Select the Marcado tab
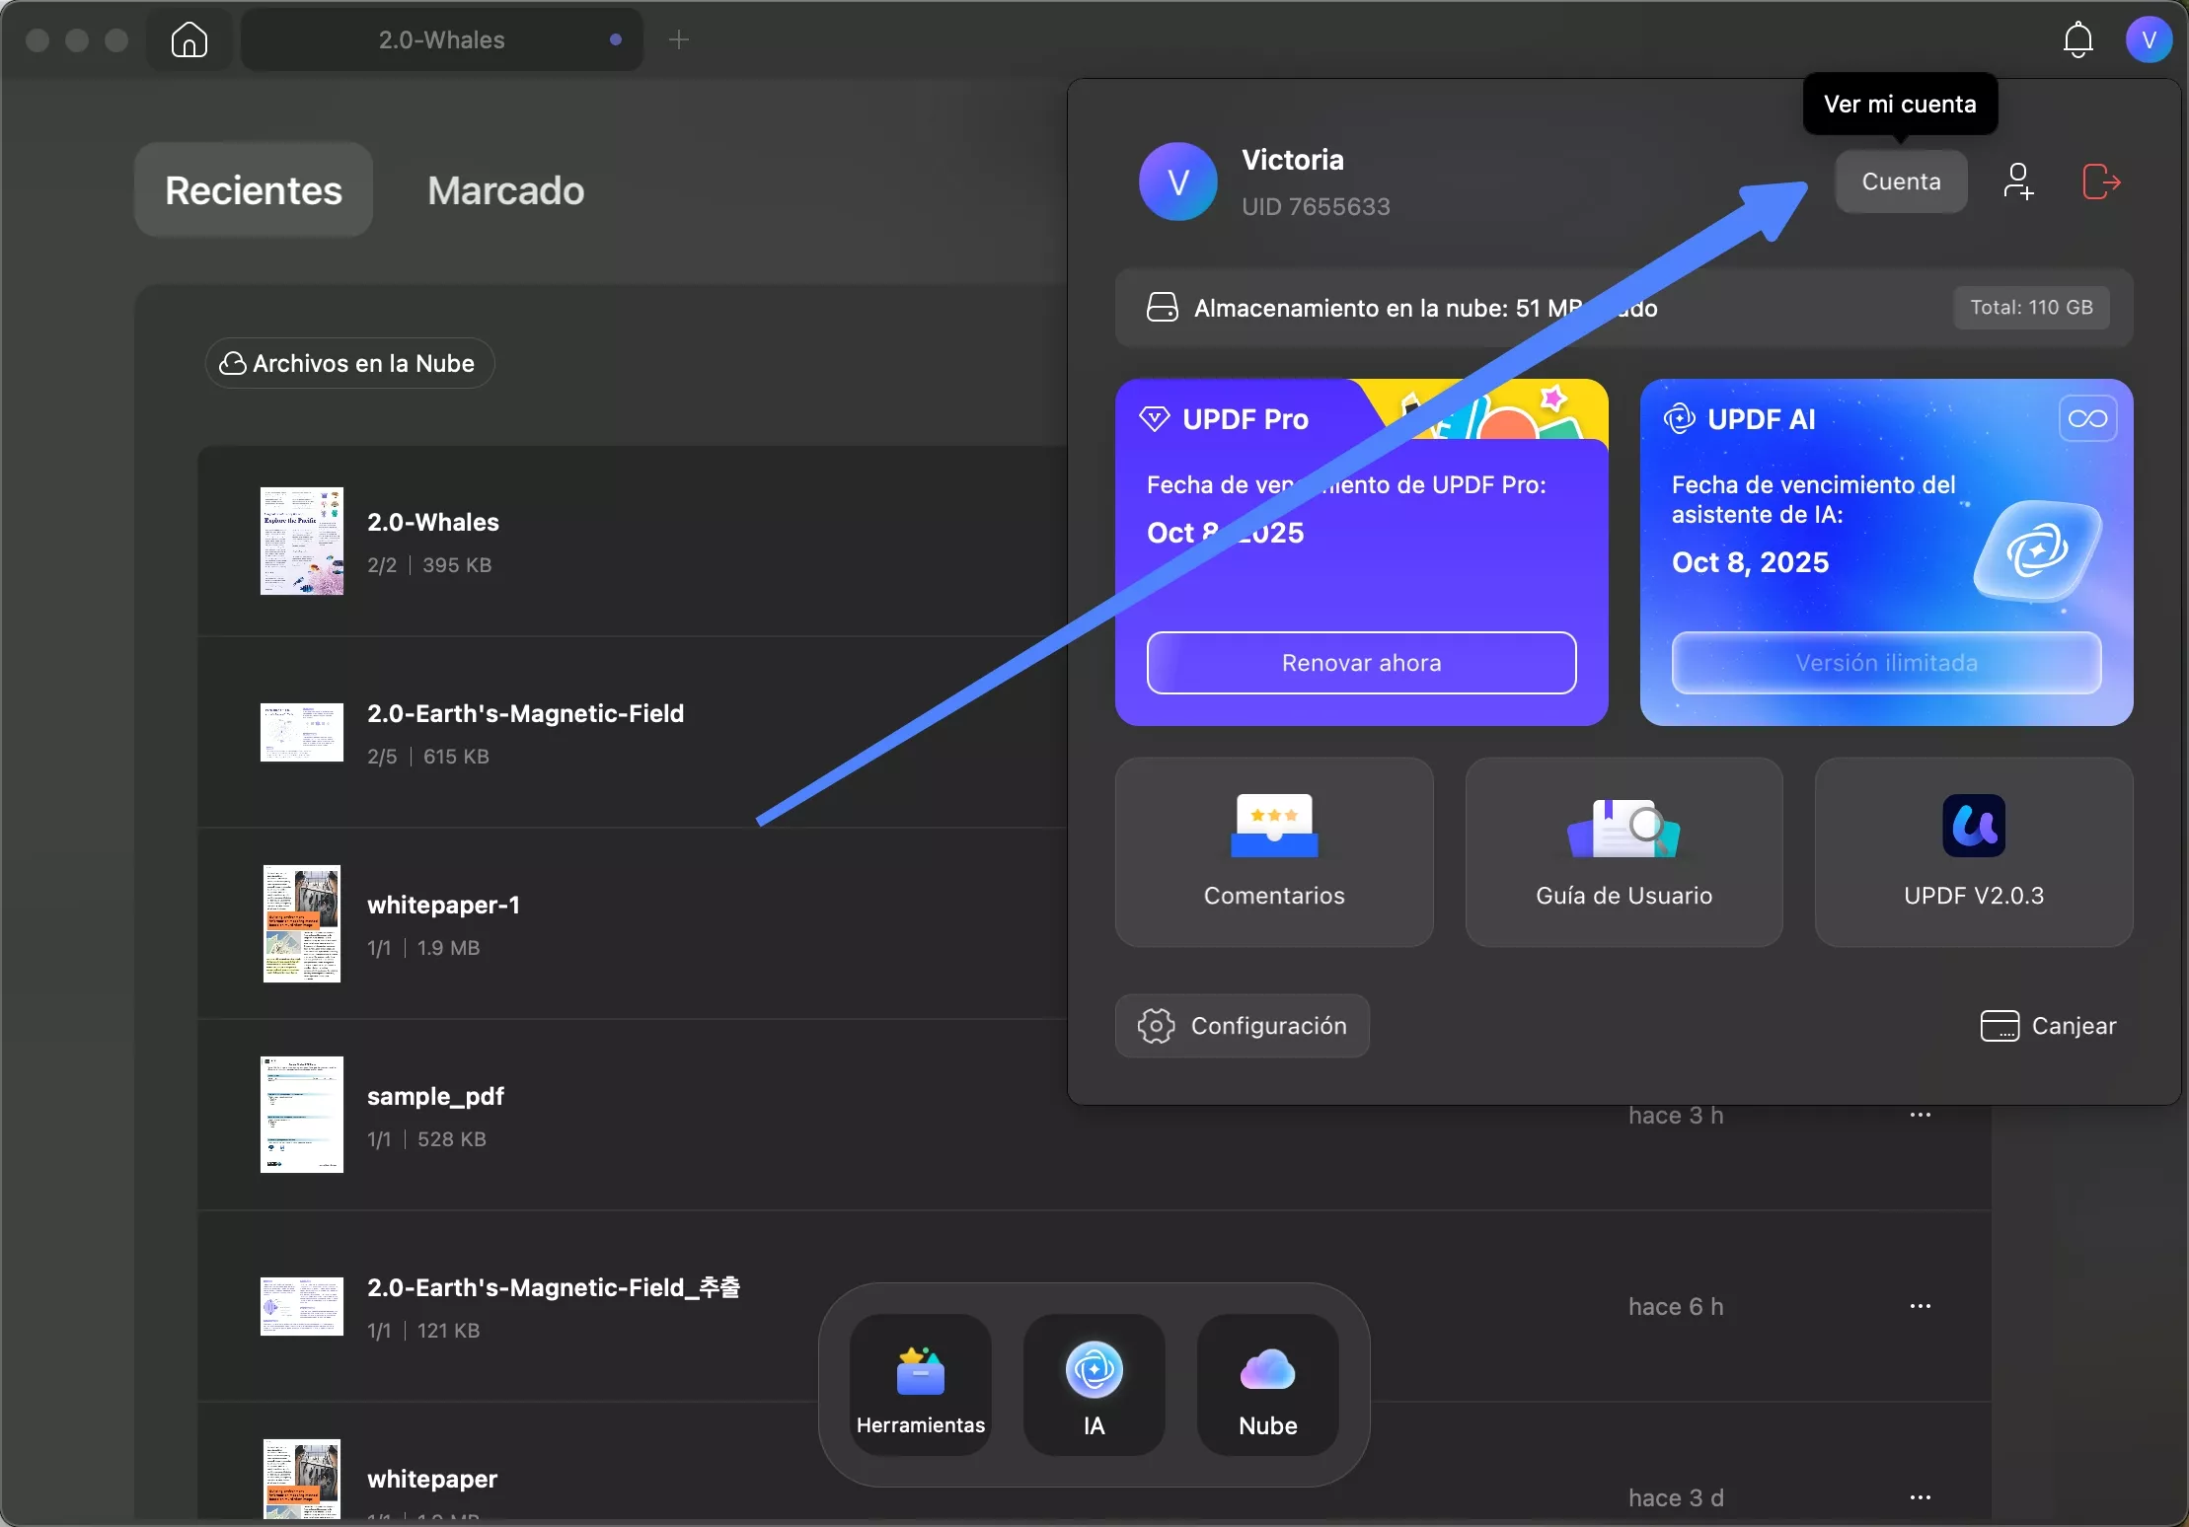This screenshot has height=1527, width=2189. [x=505, y=189]
